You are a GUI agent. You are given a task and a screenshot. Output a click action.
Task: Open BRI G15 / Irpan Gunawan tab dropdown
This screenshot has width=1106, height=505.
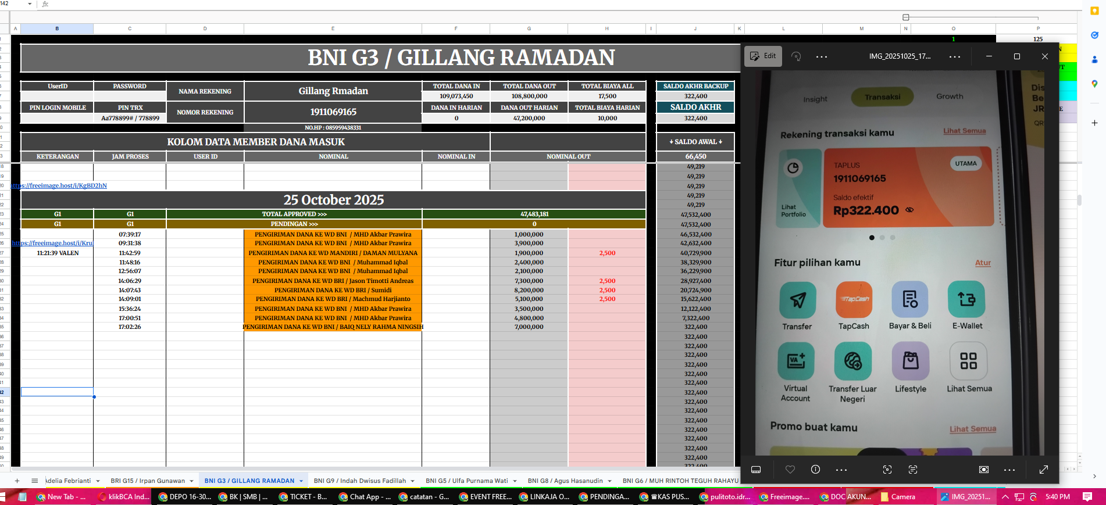click(x=191, y=481)
